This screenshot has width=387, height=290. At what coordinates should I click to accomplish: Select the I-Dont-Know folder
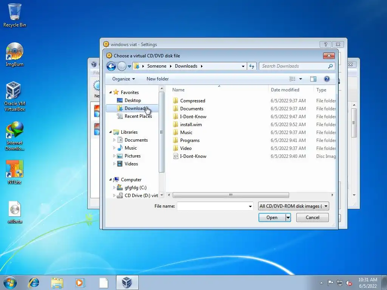pyautogui.click(x=193, y=116)
